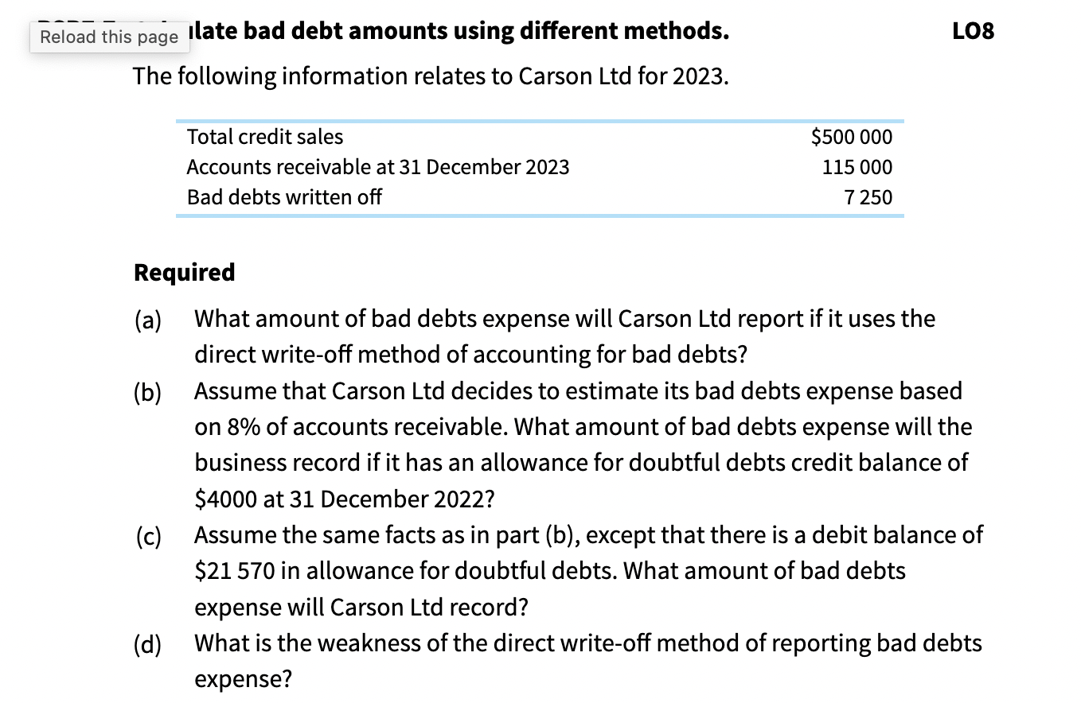
Task: Click the Accounts receivable at 31 December 2023 row
Action: click(x=377, y=167)
